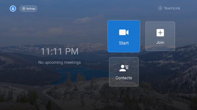
Task: Click the "Contacts" text label
Action: (124, 78)
